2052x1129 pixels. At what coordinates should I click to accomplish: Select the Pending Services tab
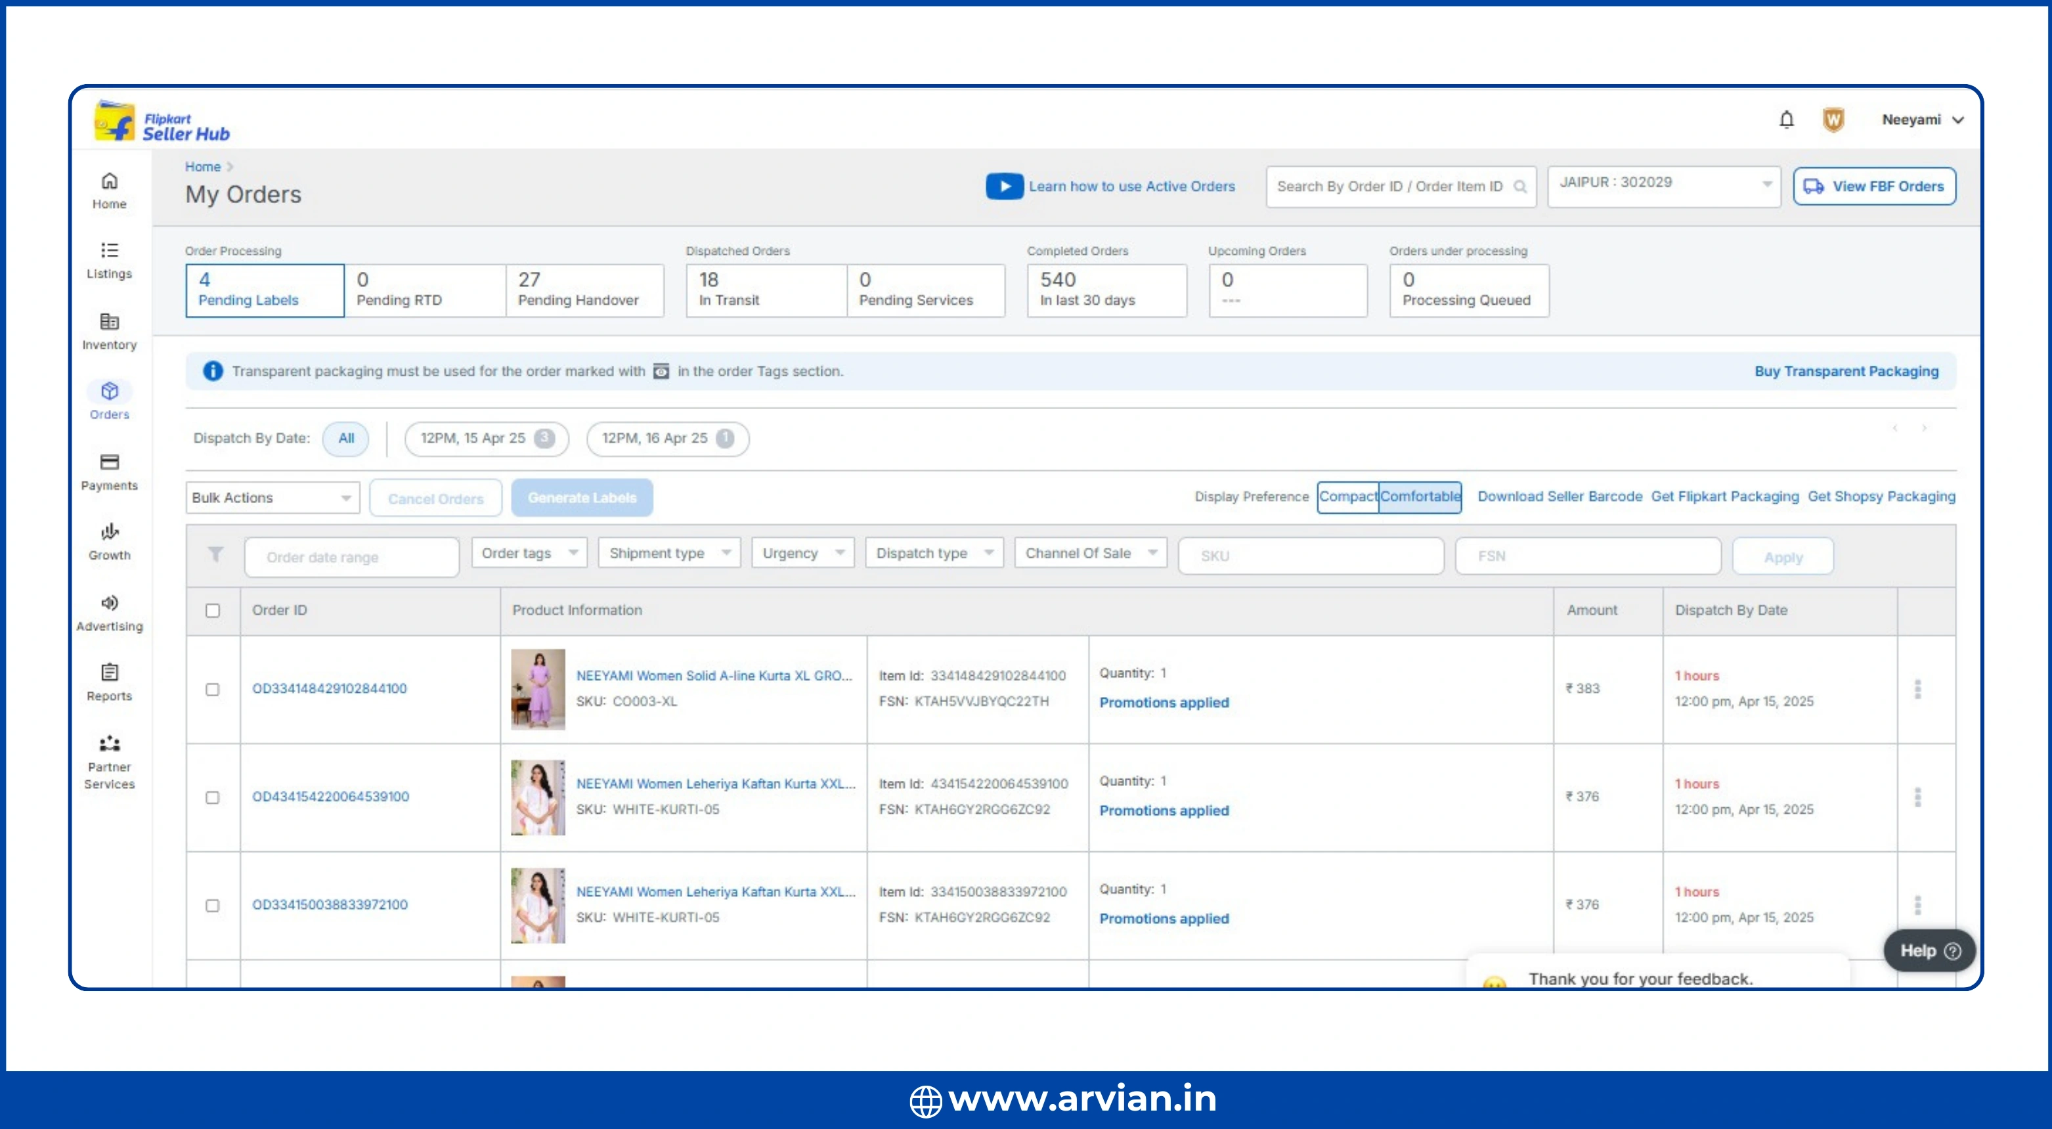click(927, 290)
